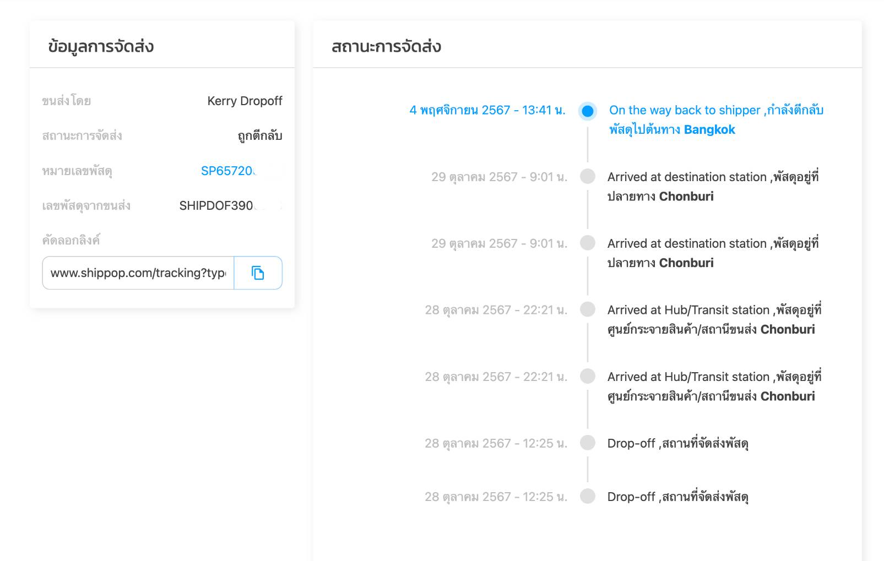The height and width of the screenshot is (561, 884).
Task: Click the second 28 ตุลาคม 22:21 timeline dot
Action: click(x=588, y=376)
